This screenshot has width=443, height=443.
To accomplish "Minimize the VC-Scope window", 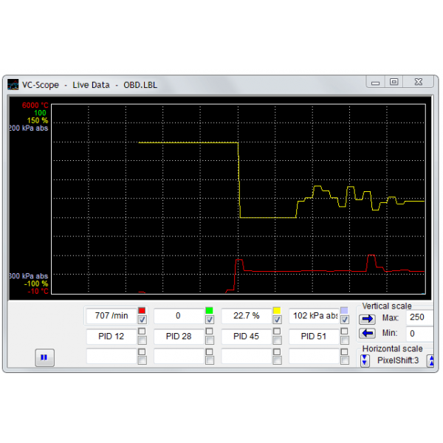I will tap(375, 83).
